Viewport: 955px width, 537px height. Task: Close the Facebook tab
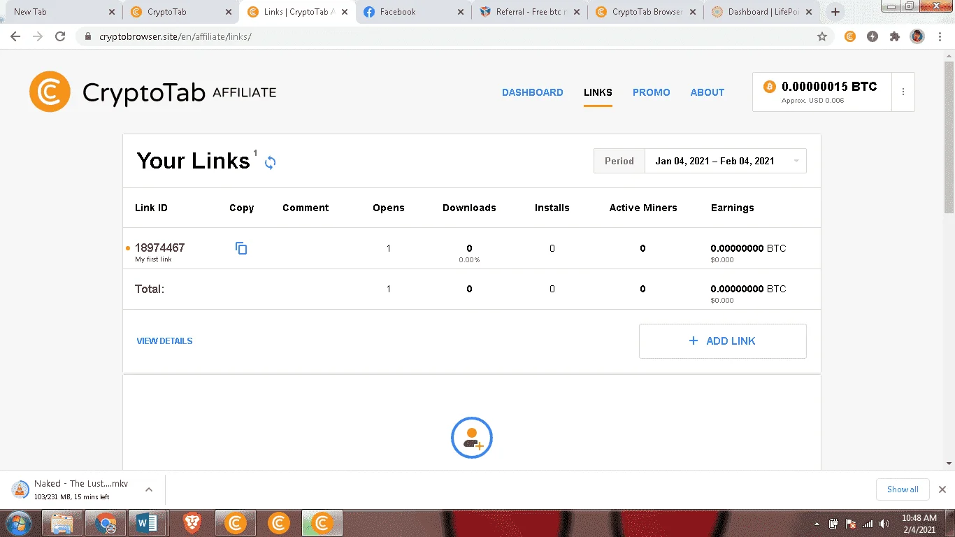click(x=460, y=12)
